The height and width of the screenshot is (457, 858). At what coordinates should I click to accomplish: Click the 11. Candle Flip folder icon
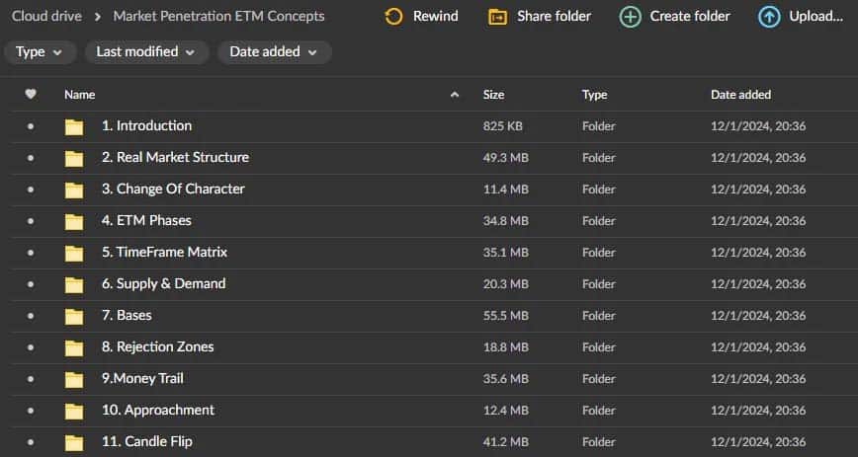74,442
